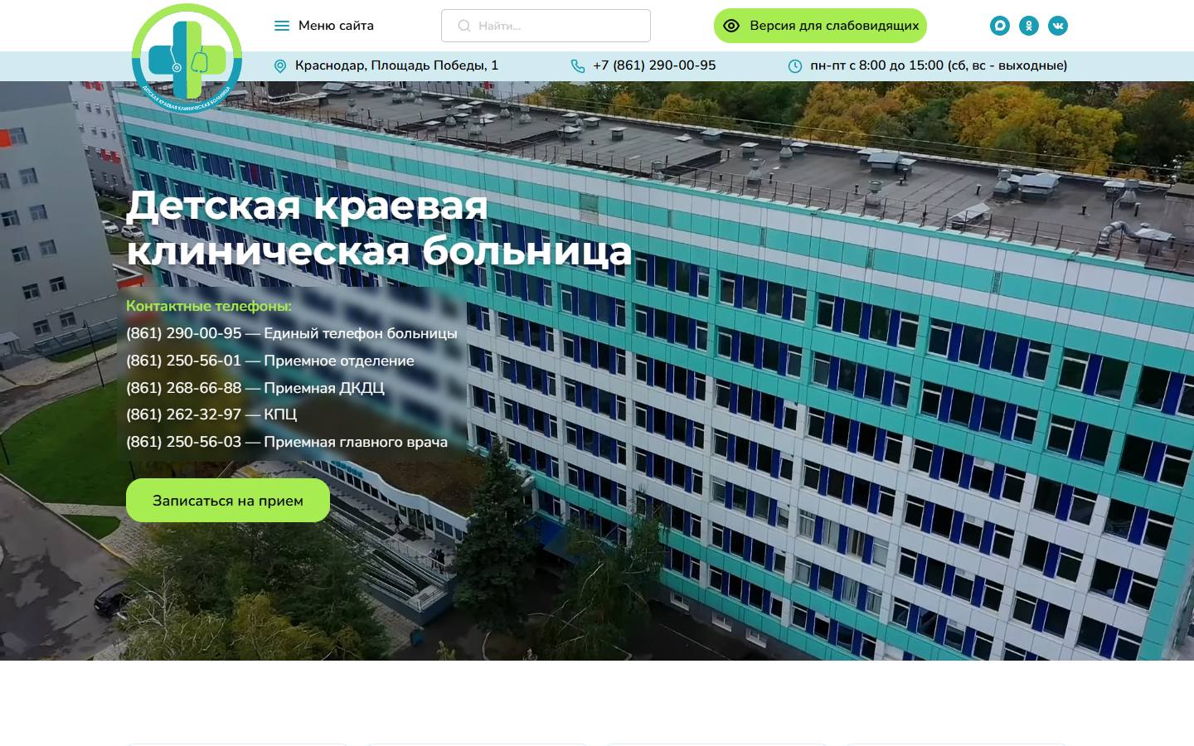Viewport: 1194px width, 746px height.
Task: Click the clock icon beside working hours
Action: [x=795, y=66]
